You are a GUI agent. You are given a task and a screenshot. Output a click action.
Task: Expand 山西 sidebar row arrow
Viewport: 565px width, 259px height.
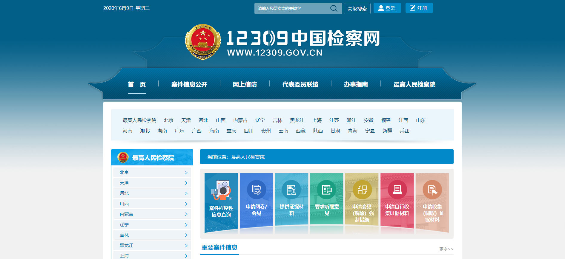(x=186, y=204)
